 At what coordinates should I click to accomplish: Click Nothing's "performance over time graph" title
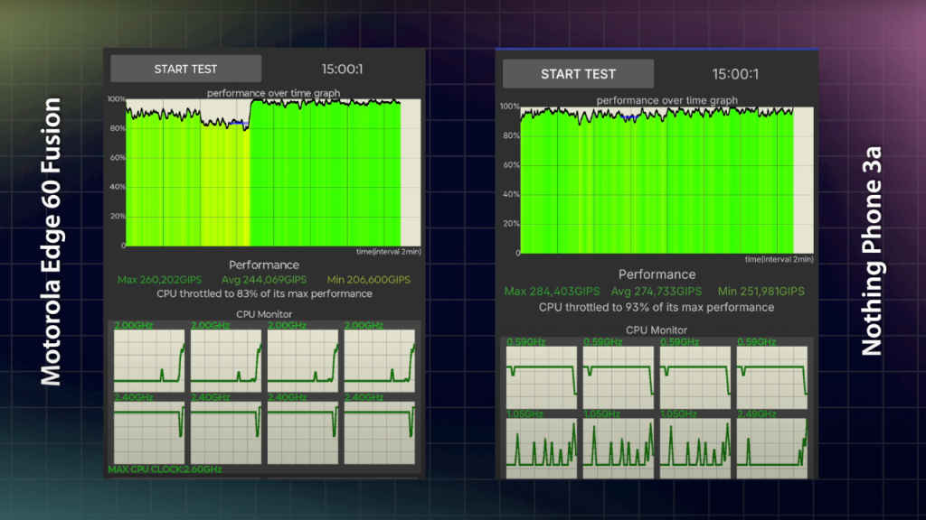coord(666,100)
